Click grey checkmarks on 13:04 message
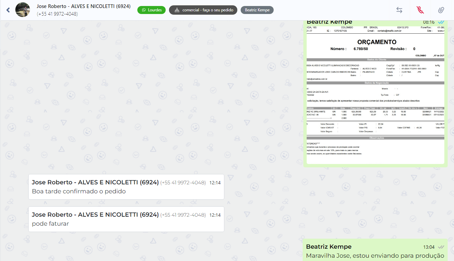This screenshot has width=454, height=261. tap(441, 247)
